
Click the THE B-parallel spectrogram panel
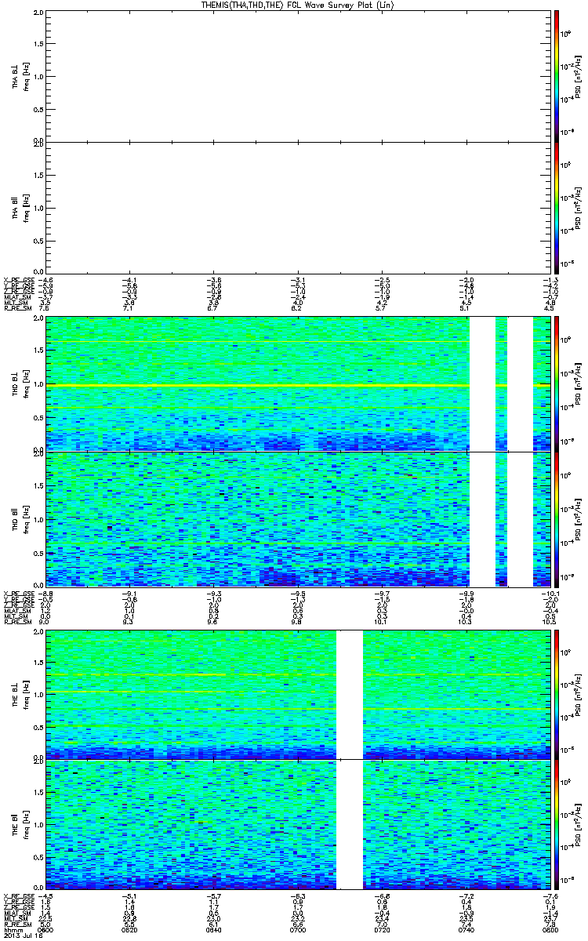pyautogui.click(x=299, y=823)
